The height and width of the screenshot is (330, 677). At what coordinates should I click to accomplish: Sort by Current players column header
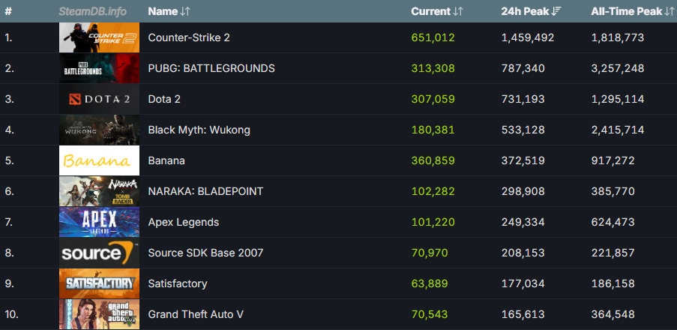point(437,11)
